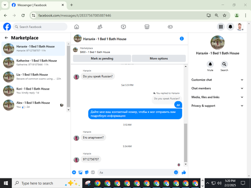Bookmark this page with star icon
251x188 pixels.
pyautogui.click(x=224, y=16)
